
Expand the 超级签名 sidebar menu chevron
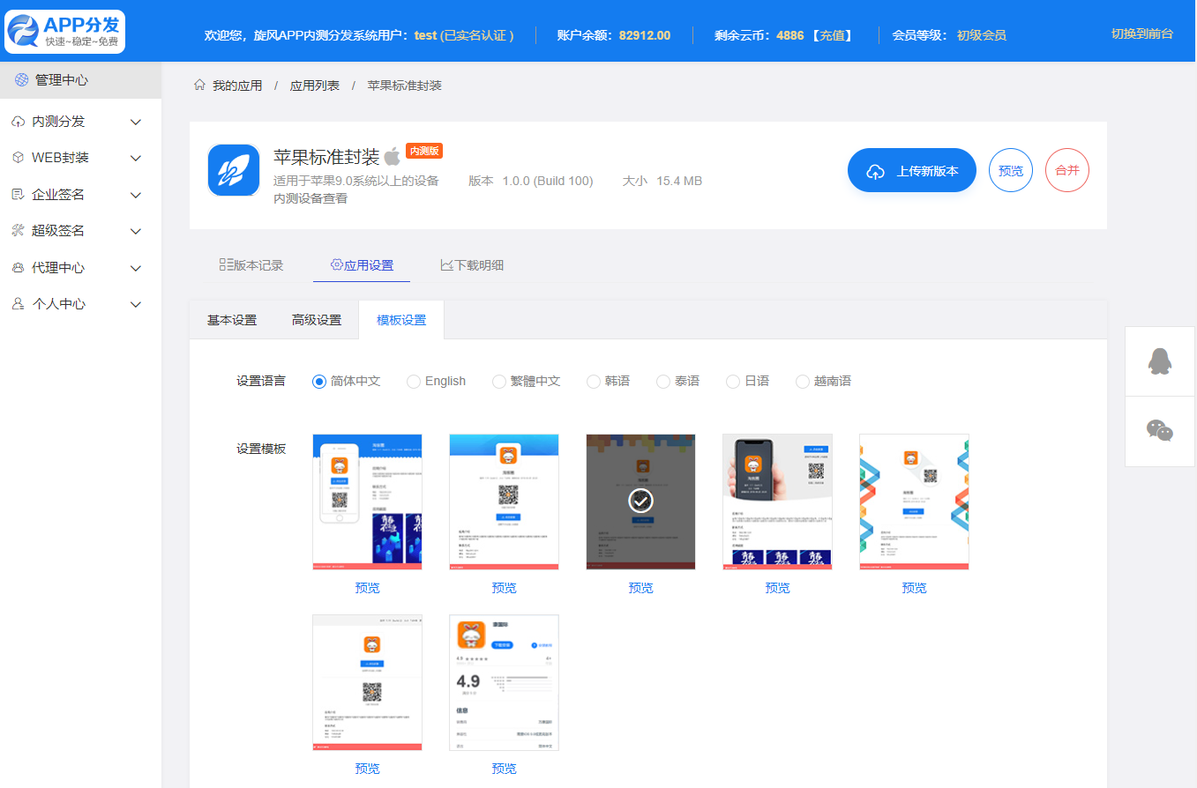click(x=136, y=232)
